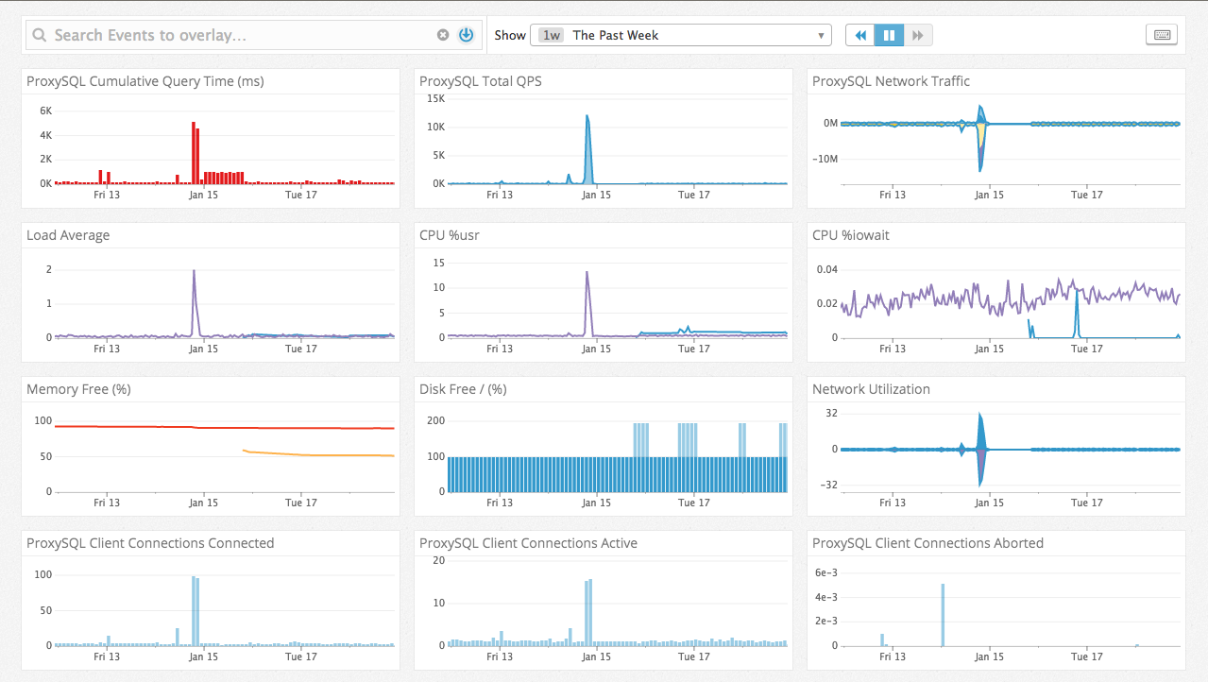Click the QPS spike peak near Jan 15

click(587, 117)
